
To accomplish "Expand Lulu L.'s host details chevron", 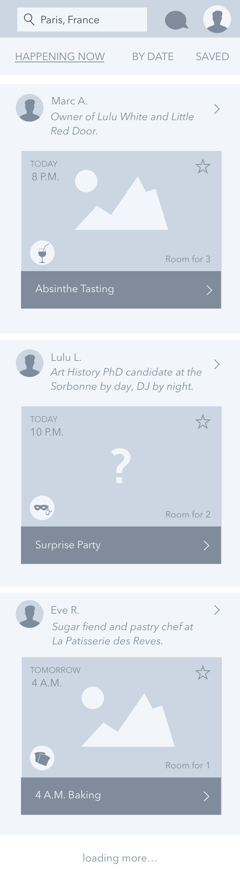I will [217, 364].
